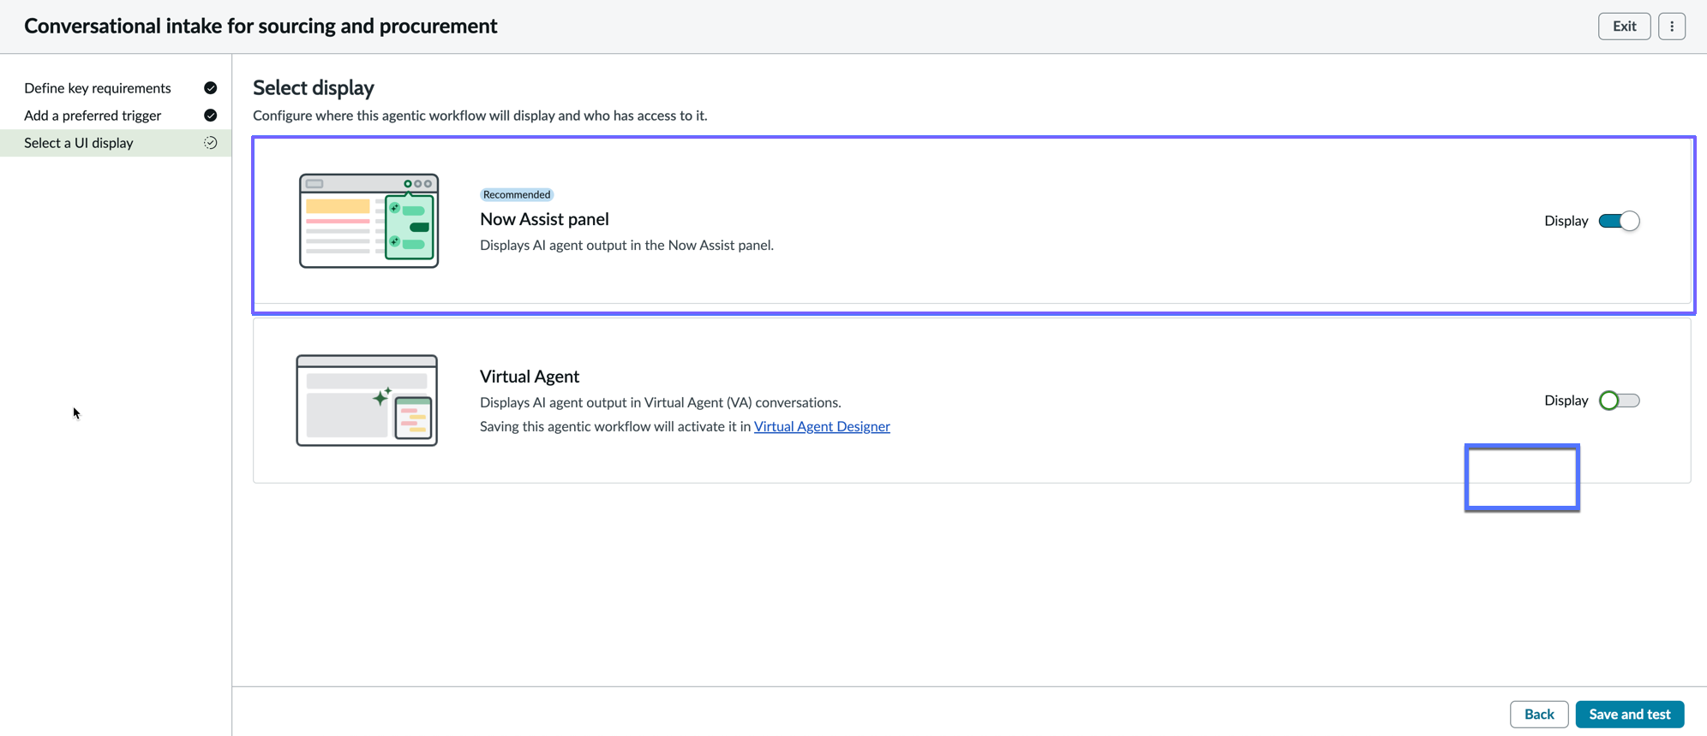Click the Exit button
This screenshot has height=736, width=1707.
click(x=1624, y=27)
